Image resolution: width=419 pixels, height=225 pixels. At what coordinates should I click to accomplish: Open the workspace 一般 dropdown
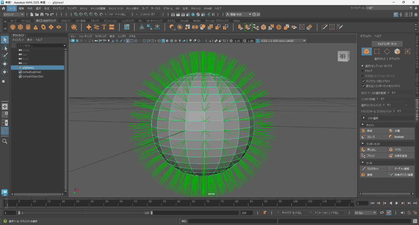click(389, 8)
